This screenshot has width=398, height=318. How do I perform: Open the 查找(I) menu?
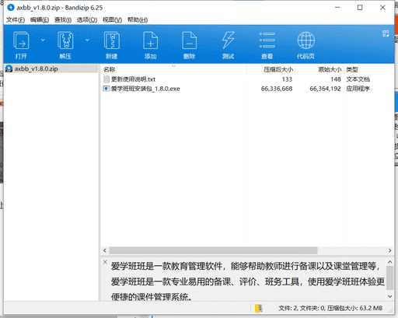(x=63, y=20)
